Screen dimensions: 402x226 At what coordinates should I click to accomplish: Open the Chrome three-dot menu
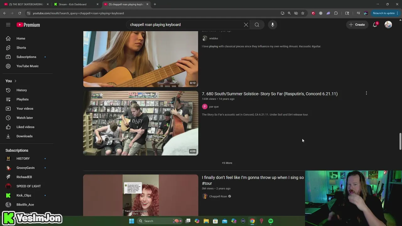click(x=397, y=13)
